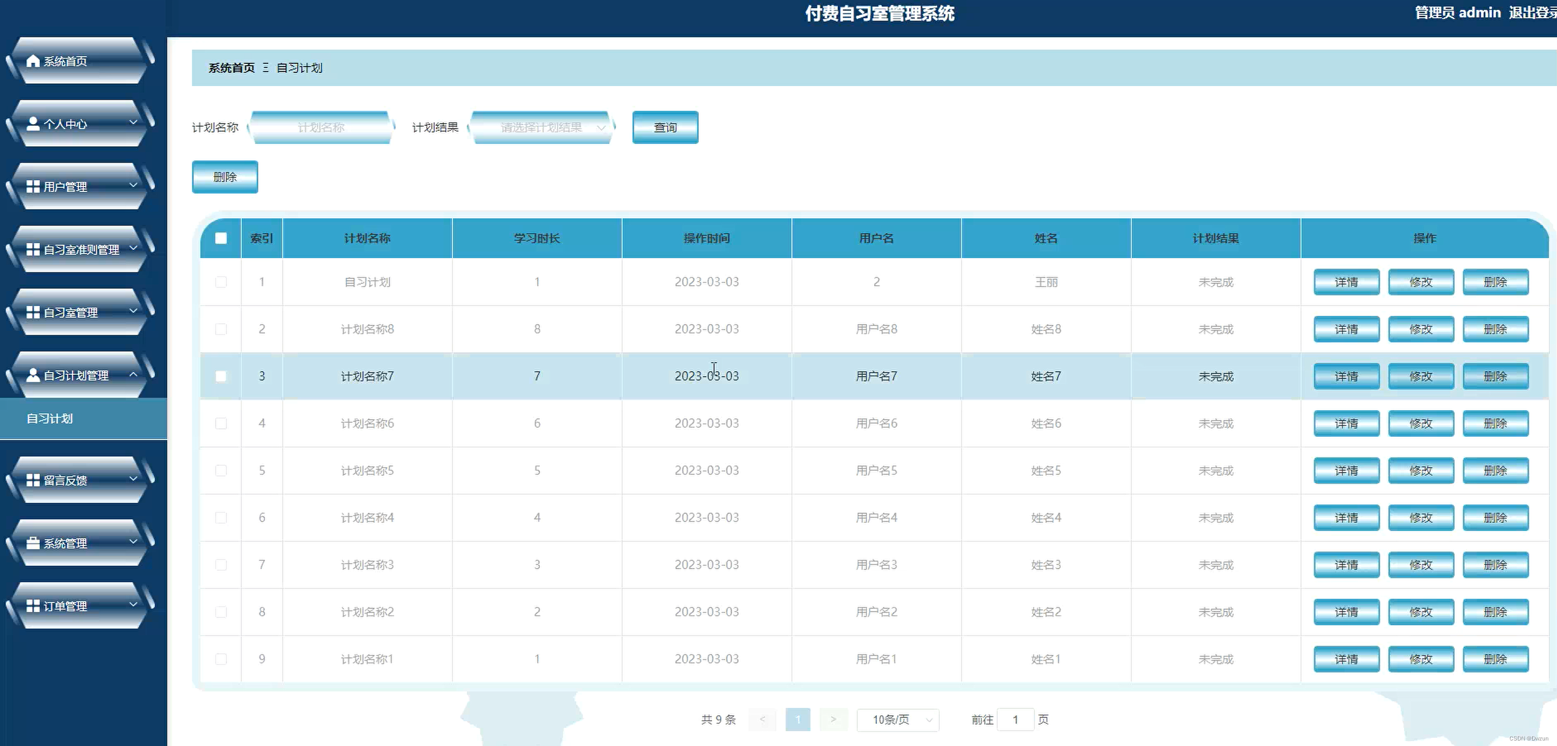Open 详情 for row 自习计划
This screenshot has height=746, width=1557.
[1347, 282]
